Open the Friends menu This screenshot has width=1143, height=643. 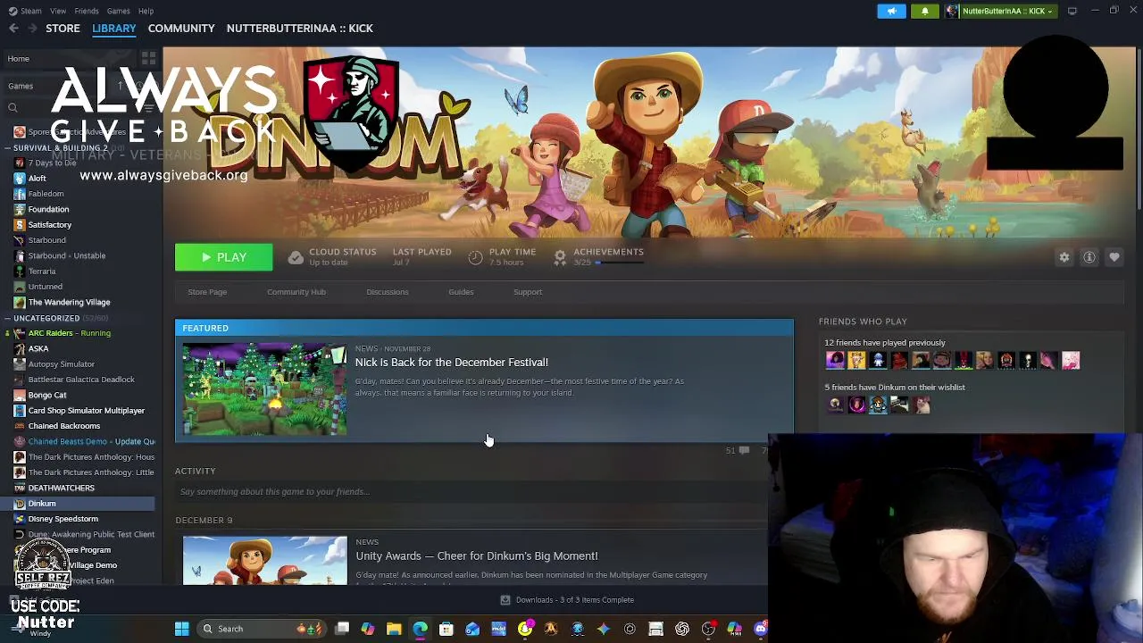[87, 11]
